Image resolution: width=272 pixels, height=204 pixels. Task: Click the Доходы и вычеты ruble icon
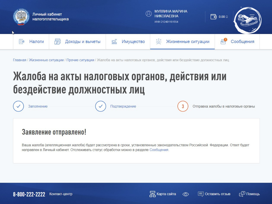57,42
